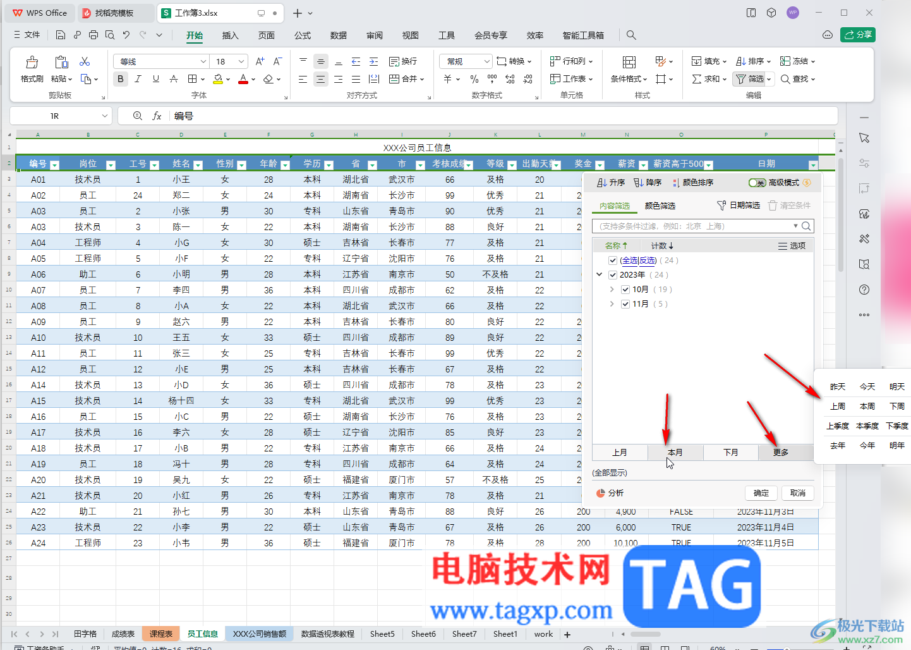Click the fill color yellow bucket swatch
This screenshot has height=650, width=911.
[218, 79]
